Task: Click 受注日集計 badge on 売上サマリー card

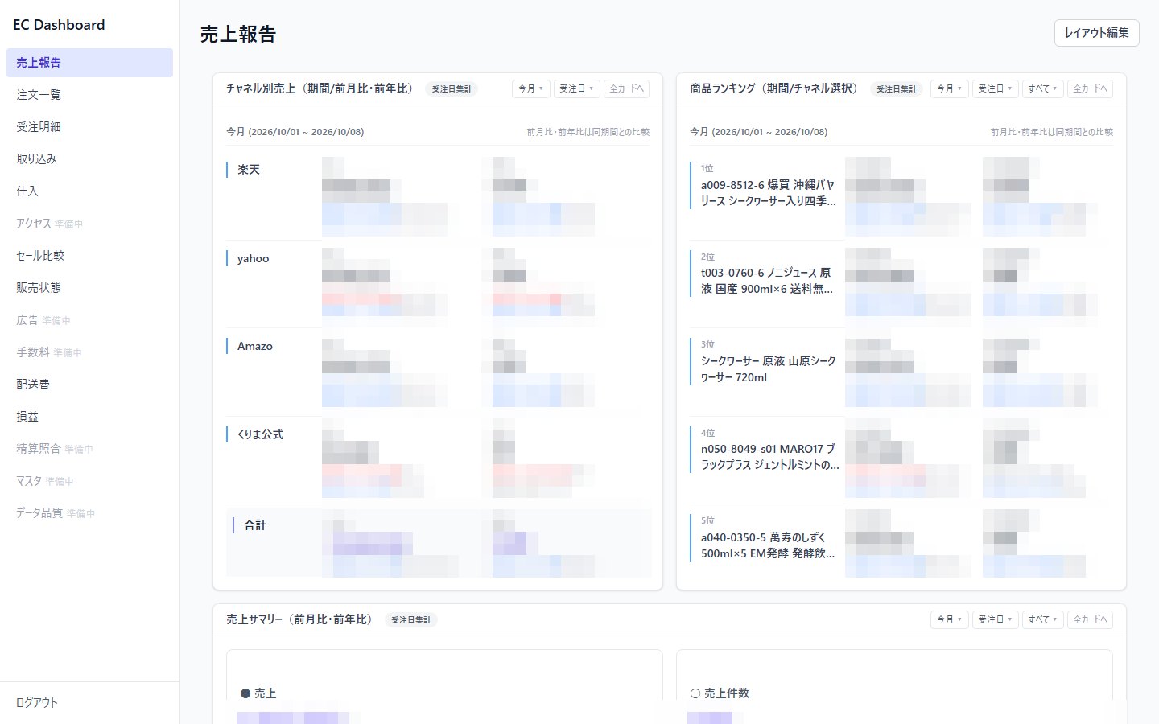Action: (x=410, y=620)
